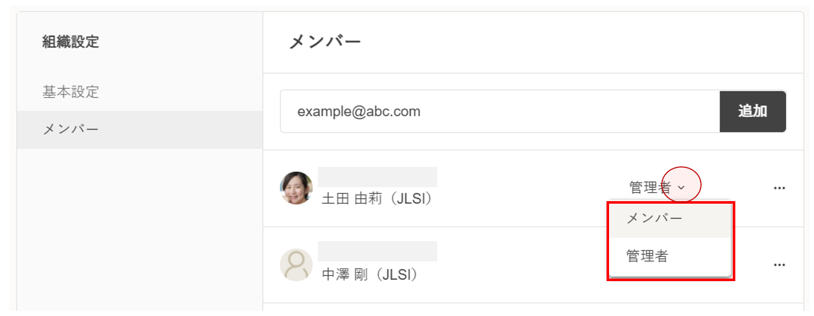The image size is (814, 316).
Task: Select メンバー in the left sidebar
Action: click(x=70, y=129)
